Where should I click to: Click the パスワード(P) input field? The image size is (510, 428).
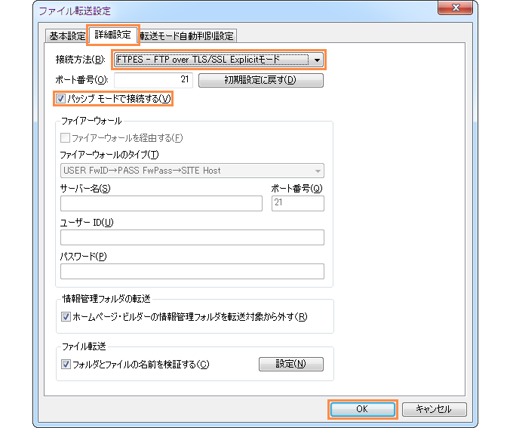click(x=192, y=271)
